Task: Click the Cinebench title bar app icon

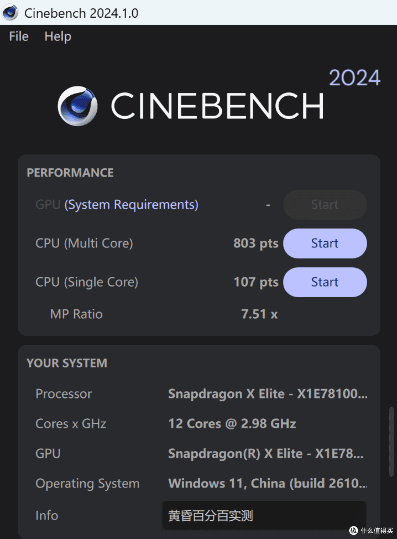Action: (10, 13)
